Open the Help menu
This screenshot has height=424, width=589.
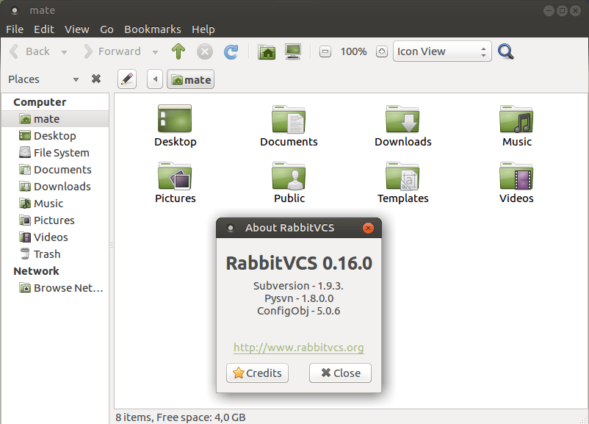click(x=203, y=29)
